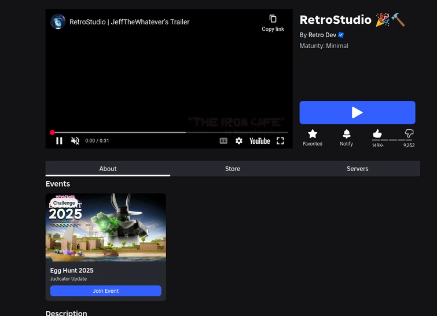This screenshot has height=316, width=437.
Task: Like the game with thumbs up
Action: tap(377, 134)
